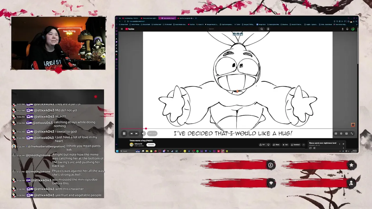Open Tumblr bookmark
Screen dimensions: 372x209
[237, 25]
